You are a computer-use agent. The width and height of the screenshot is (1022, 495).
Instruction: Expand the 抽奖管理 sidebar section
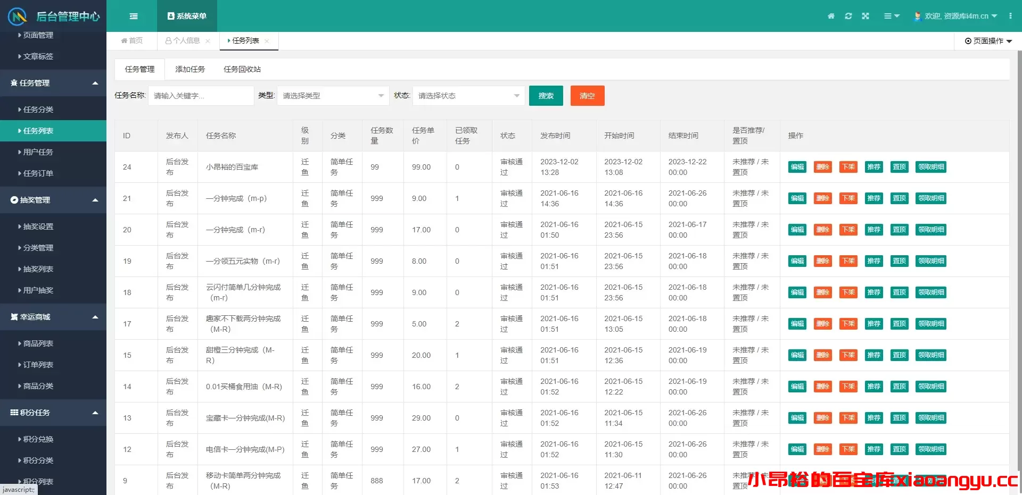coord(53,200)
